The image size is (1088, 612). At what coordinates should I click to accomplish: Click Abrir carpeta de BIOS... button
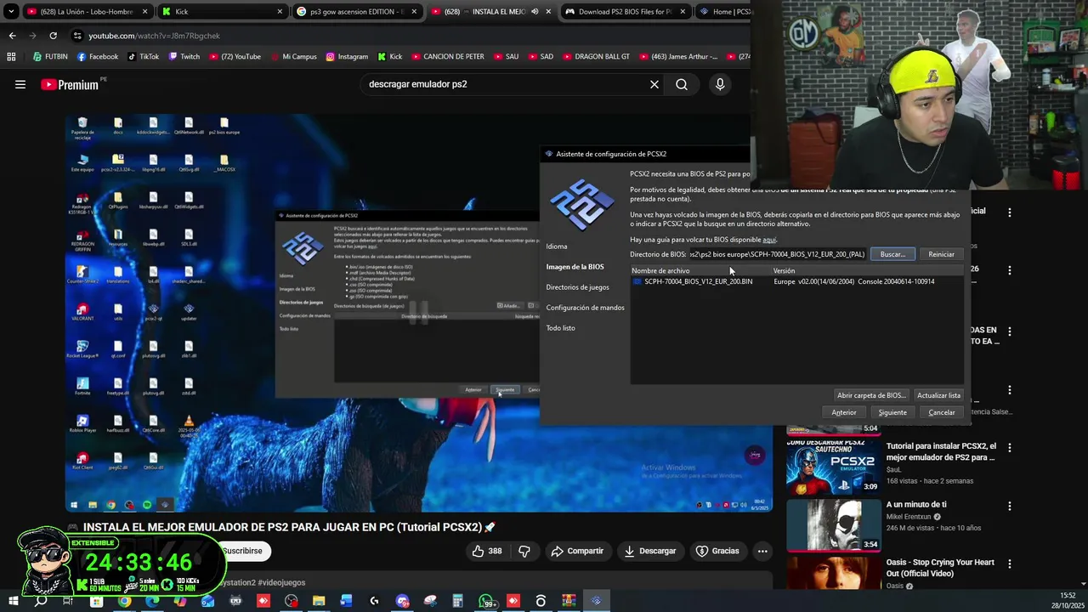(871, 395)
